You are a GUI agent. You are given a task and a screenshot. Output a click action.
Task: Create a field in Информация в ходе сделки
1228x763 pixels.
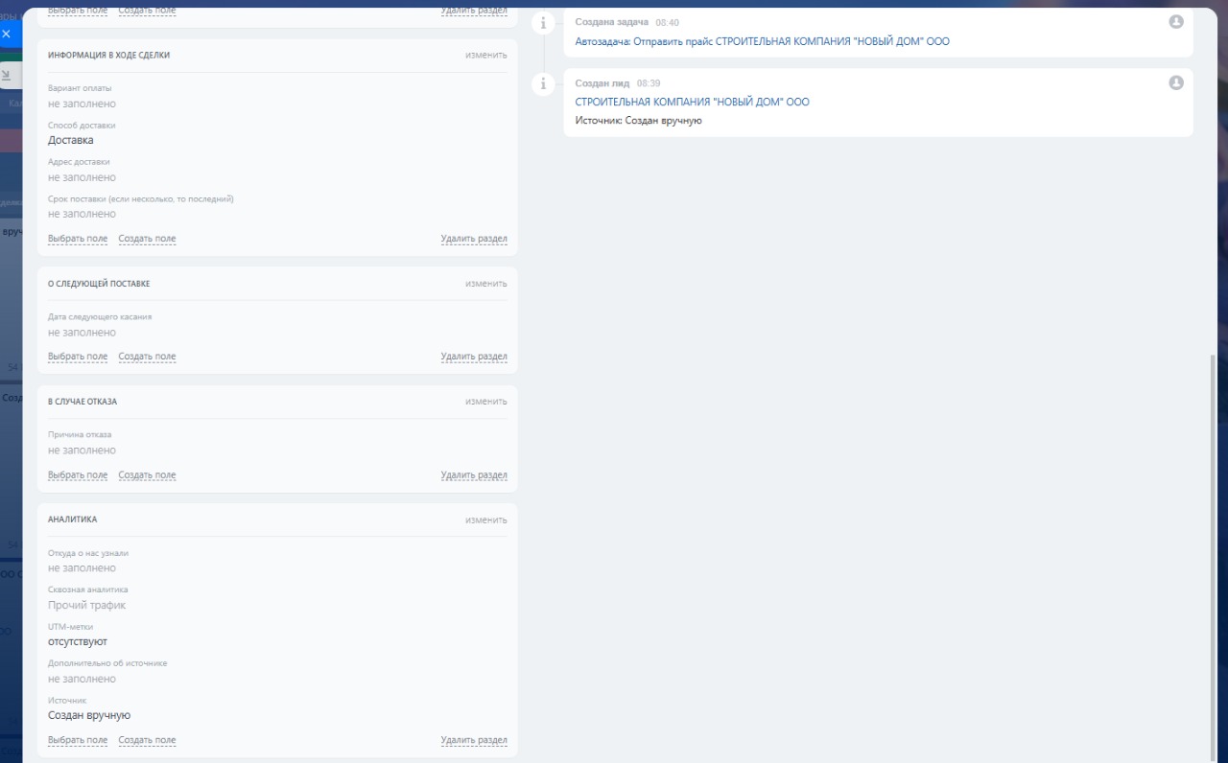[x=147, y=239]
